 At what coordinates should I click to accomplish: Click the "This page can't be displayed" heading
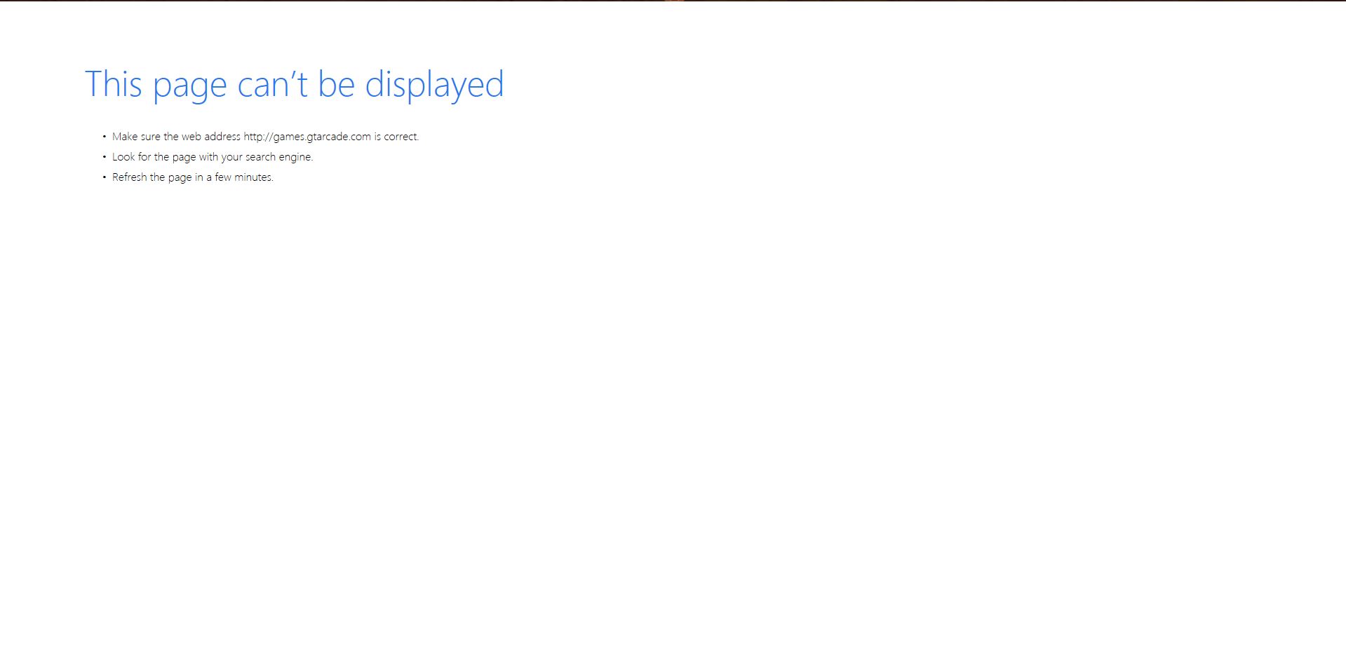click(x=294, y=84)
